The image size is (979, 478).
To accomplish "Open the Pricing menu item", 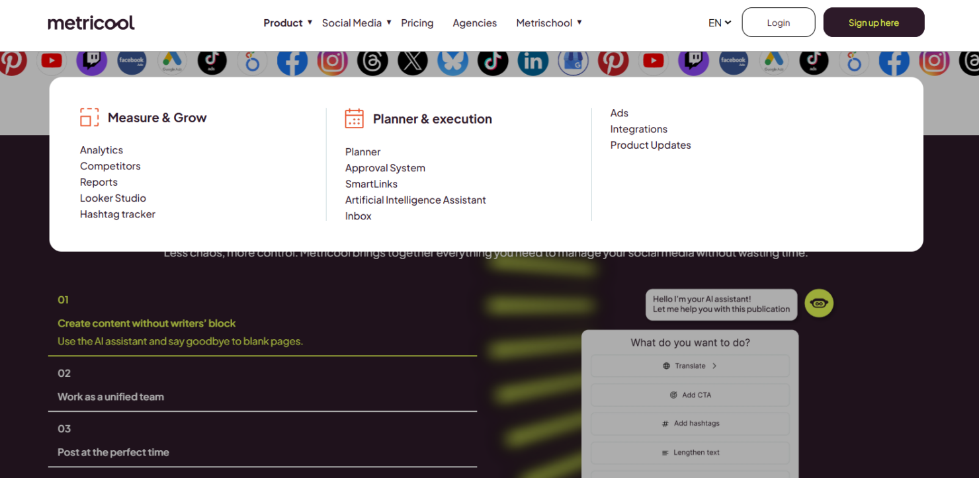I will [x=417, y=22].
